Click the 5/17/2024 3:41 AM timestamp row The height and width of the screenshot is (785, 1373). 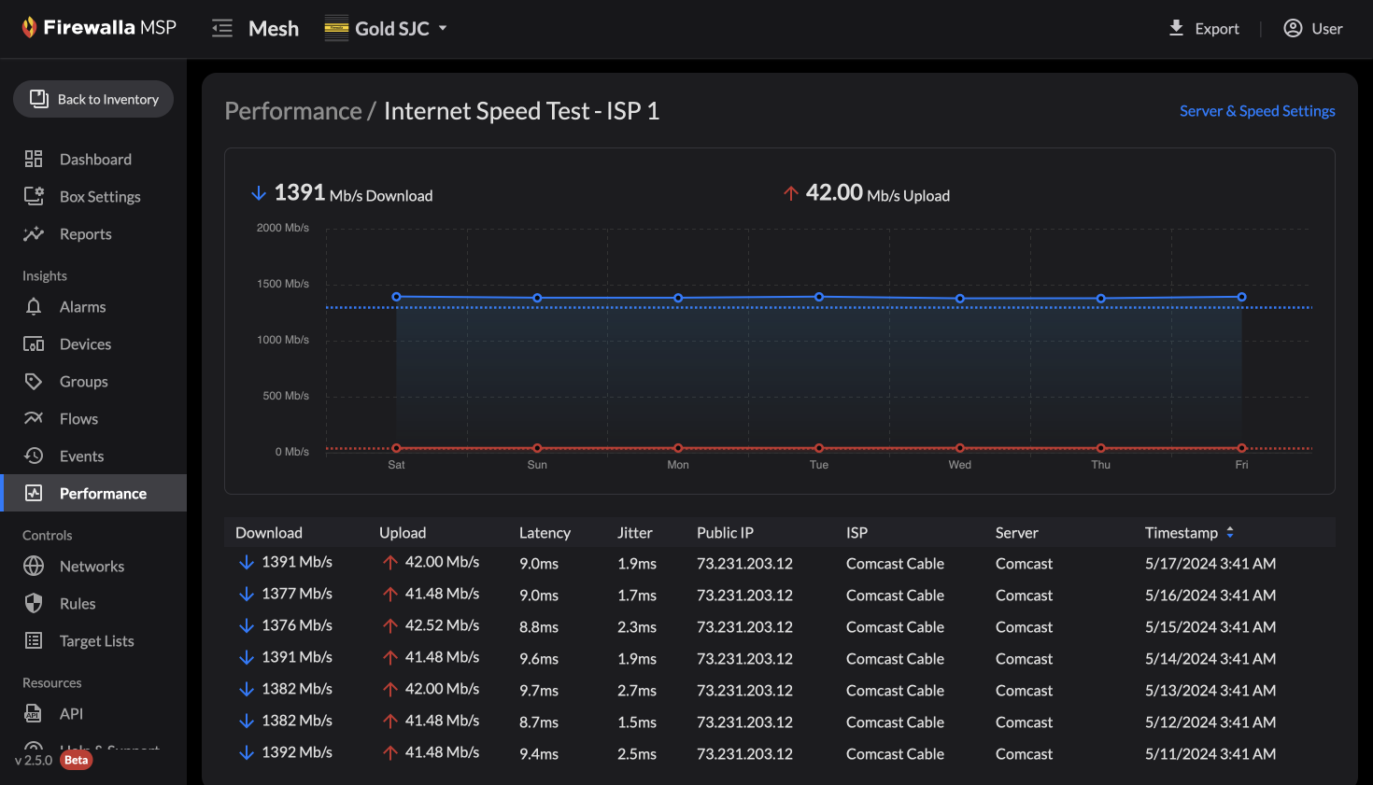[1210, 564]
